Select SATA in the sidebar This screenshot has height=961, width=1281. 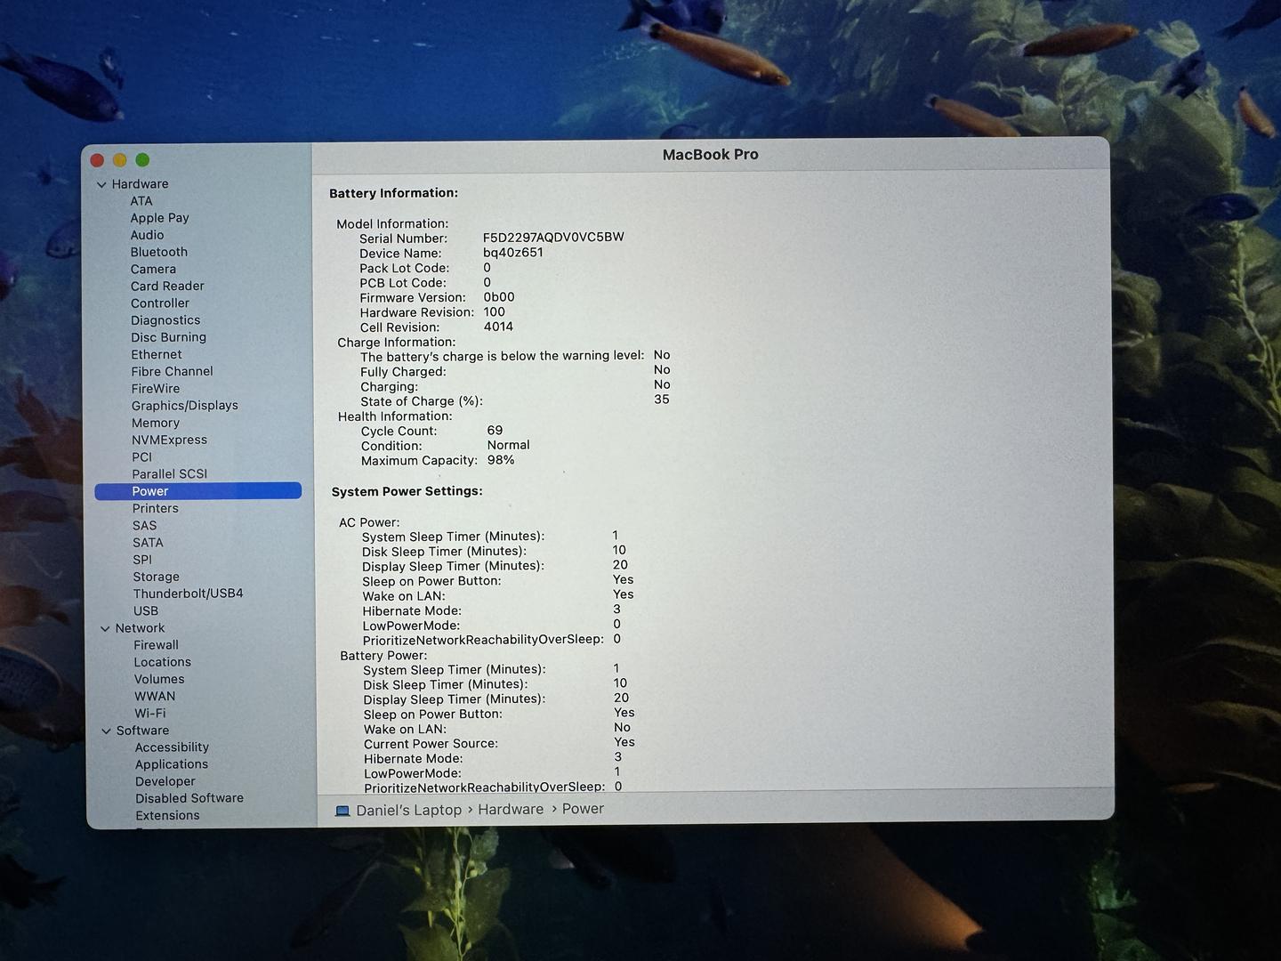(148, 543)
